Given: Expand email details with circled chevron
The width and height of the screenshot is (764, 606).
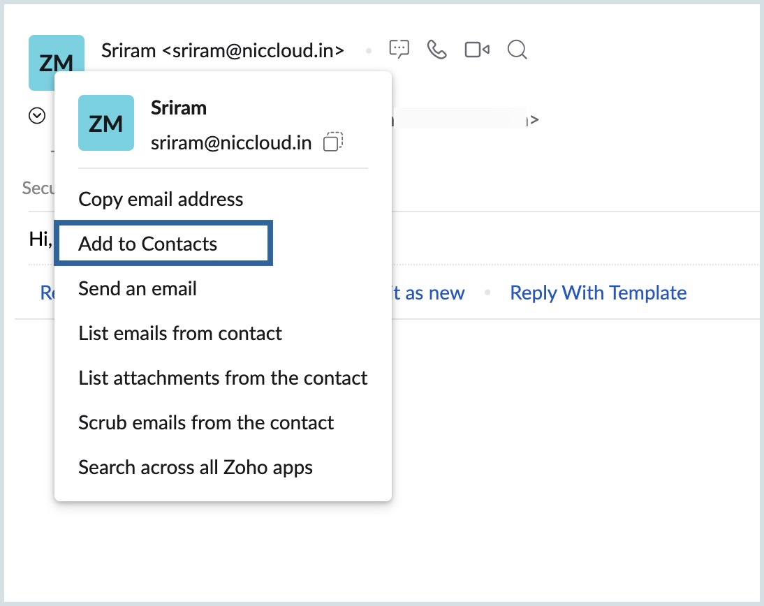Looking at the screenshot, I should pyautogui.click(x=37, y=115).
